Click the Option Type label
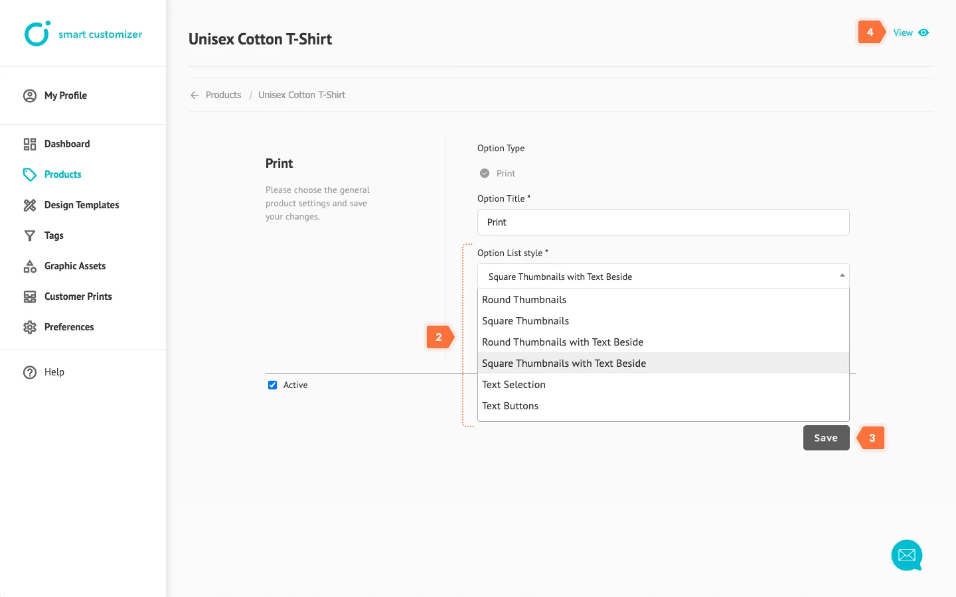The width and height of the screenshot is (956, 597). point(501,148)
